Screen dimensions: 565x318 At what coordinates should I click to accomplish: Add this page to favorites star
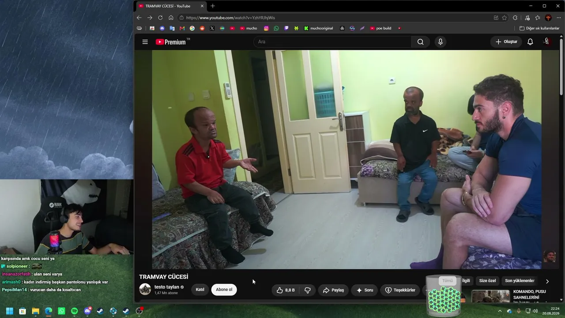point(505,18)
